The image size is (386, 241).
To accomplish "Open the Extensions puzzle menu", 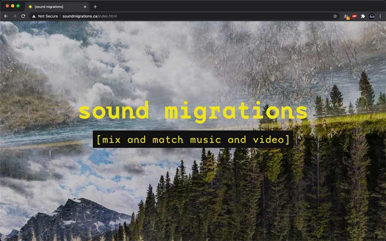I will (363, 16).
